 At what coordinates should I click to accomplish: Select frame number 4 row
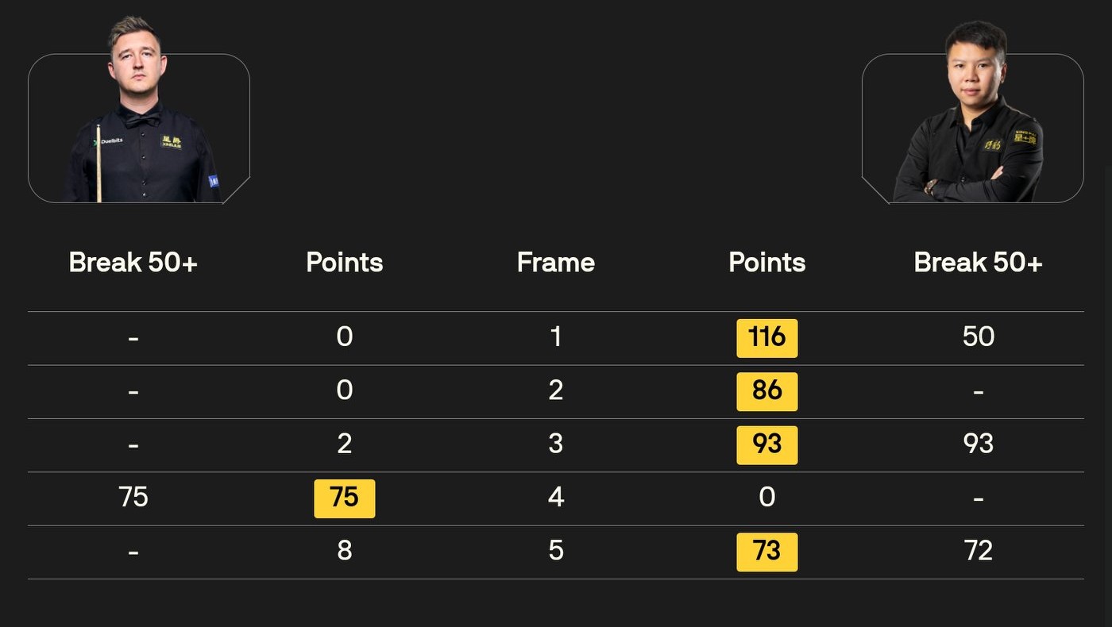555,498
